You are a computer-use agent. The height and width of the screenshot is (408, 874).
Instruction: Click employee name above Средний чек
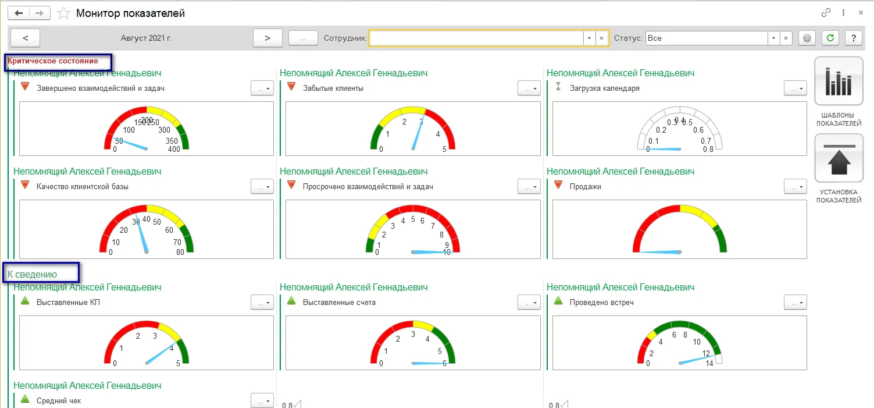click(x=87, y=386)
